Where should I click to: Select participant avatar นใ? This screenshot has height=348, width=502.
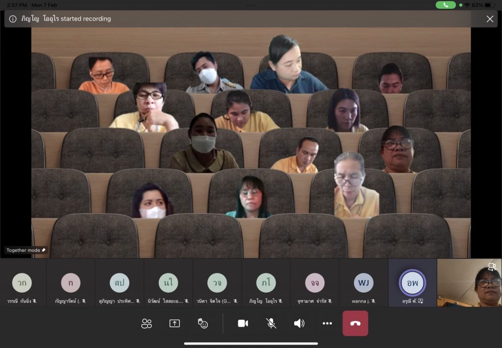click(x=169, y=283)
